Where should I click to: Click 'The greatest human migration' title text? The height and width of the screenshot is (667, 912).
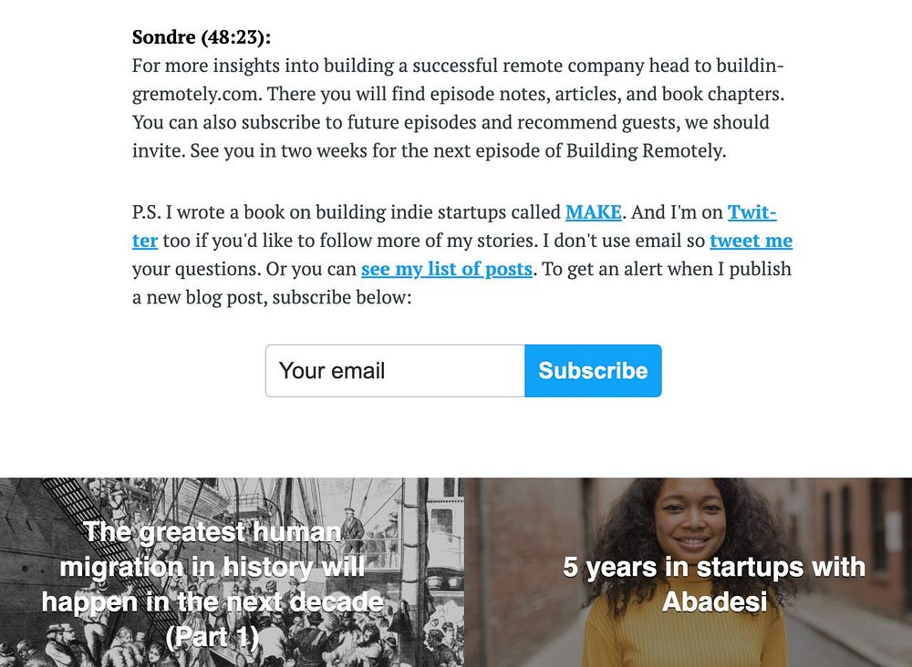coord(212,549)
